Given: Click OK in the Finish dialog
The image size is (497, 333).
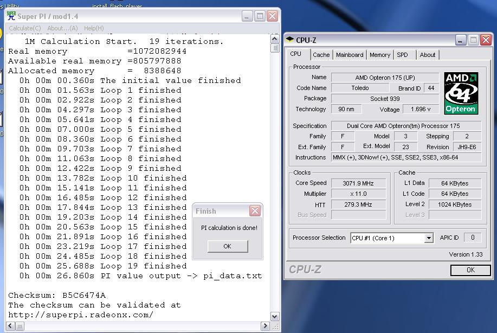Looking at the screenshot, I should pos(227,246).
